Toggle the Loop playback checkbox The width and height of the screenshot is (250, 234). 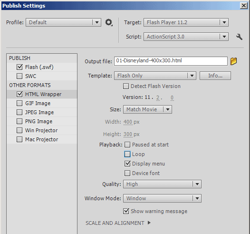[127, 154]
